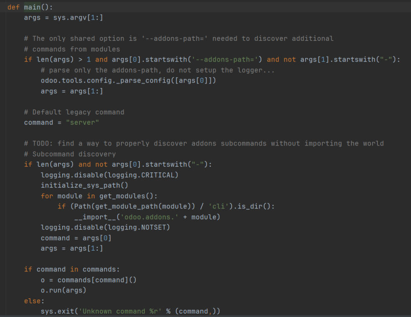
Task: Click the '# TODO: find a way' comment
Action: click(x=204, y=143)
